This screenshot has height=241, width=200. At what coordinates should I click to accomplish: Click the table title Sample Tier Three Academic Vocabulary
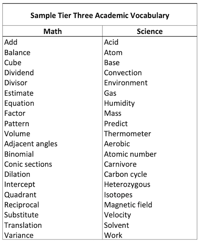point(100,16)
